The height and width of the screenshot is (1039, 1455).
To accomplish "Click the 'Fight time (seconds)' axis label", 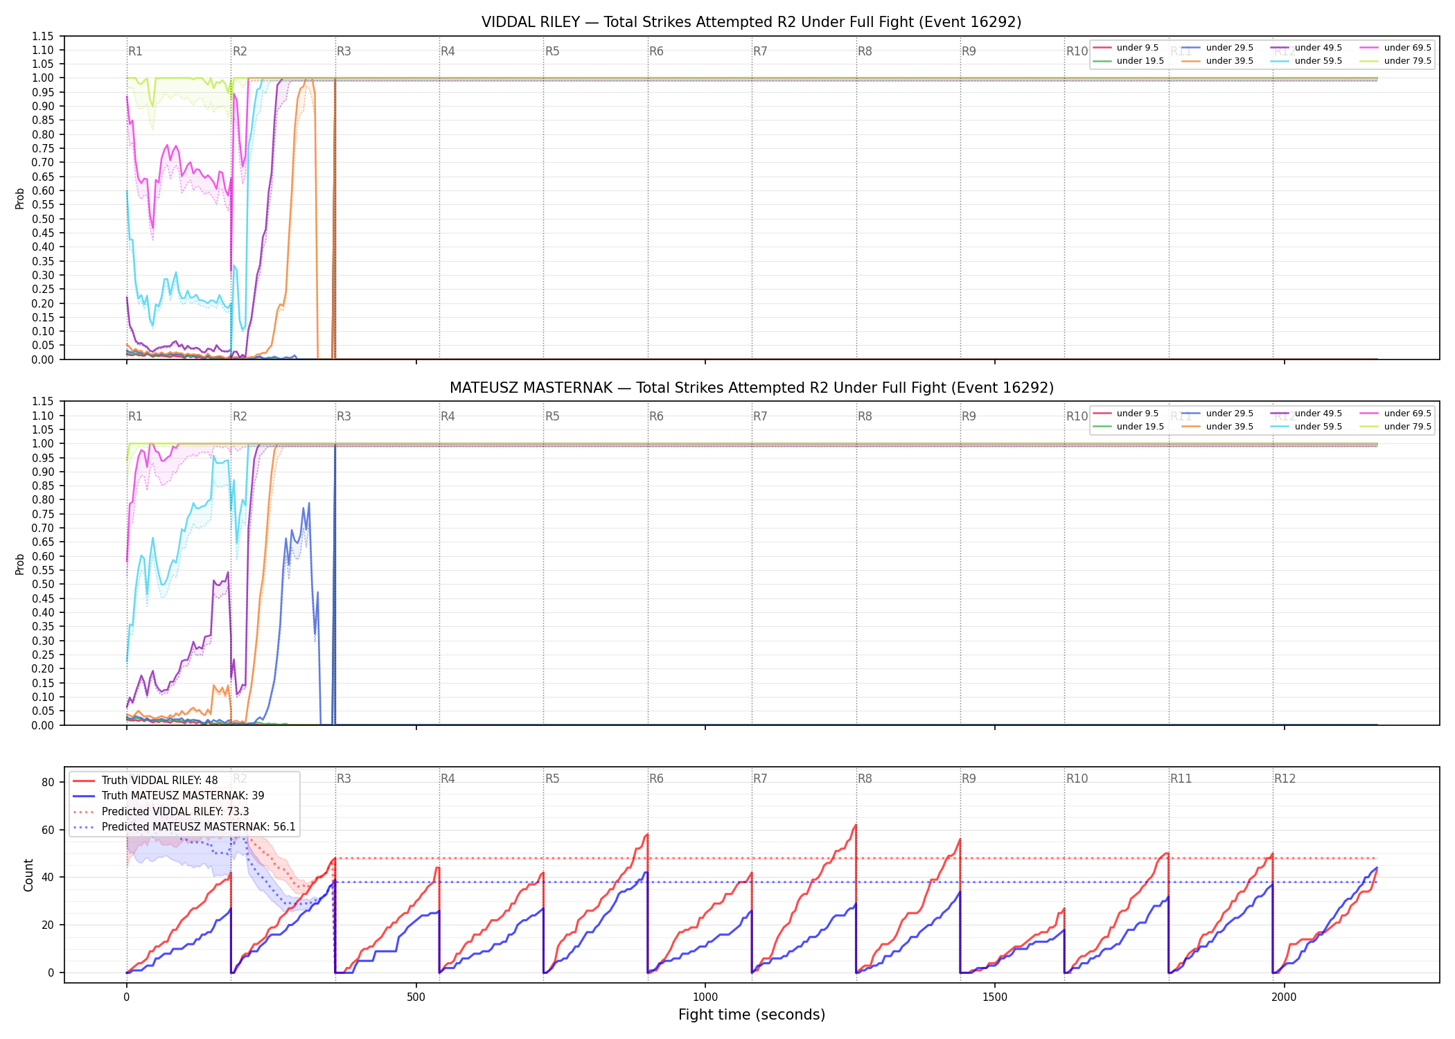I will coord(752,1015).
